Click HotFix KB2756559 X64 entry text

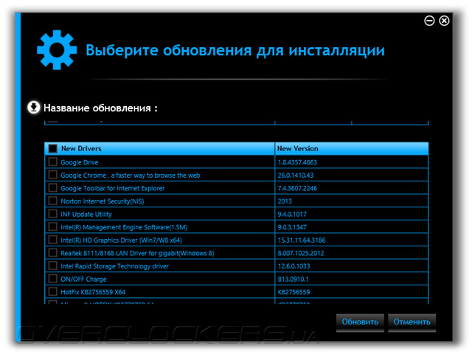tap(93, 292)
